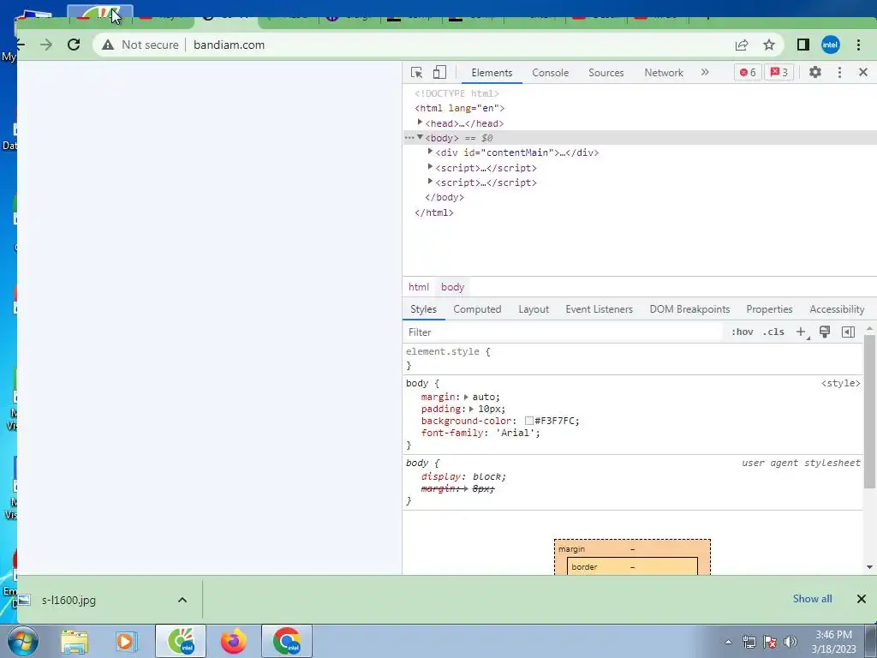Close the downloads bar
This screenshot has height=658, width=877.
(862, 599)
